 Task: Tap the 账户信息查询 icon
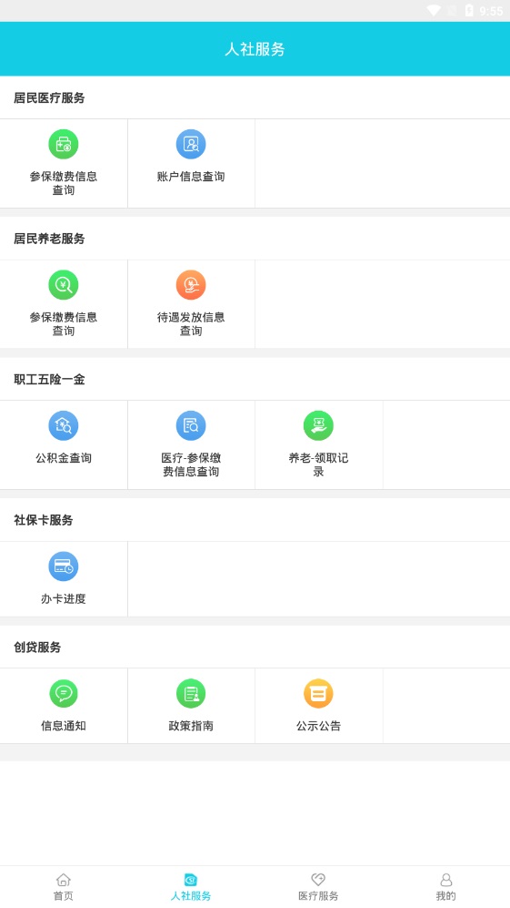click(x=191, y=144)
